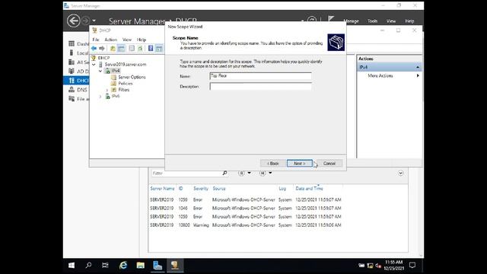This screenshot has width=487, height=274.
Task: Open the View menu in DHCP console
Action: tap(127, 40)
